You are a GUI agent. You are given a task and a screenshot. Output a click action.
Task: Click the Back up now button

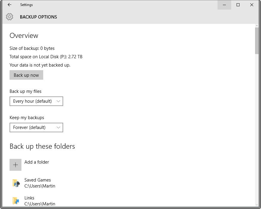[26, 75]
